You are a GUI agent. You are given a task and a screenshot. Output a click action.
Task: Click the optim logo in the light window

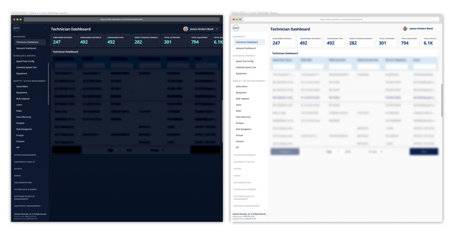pos(236,28)
